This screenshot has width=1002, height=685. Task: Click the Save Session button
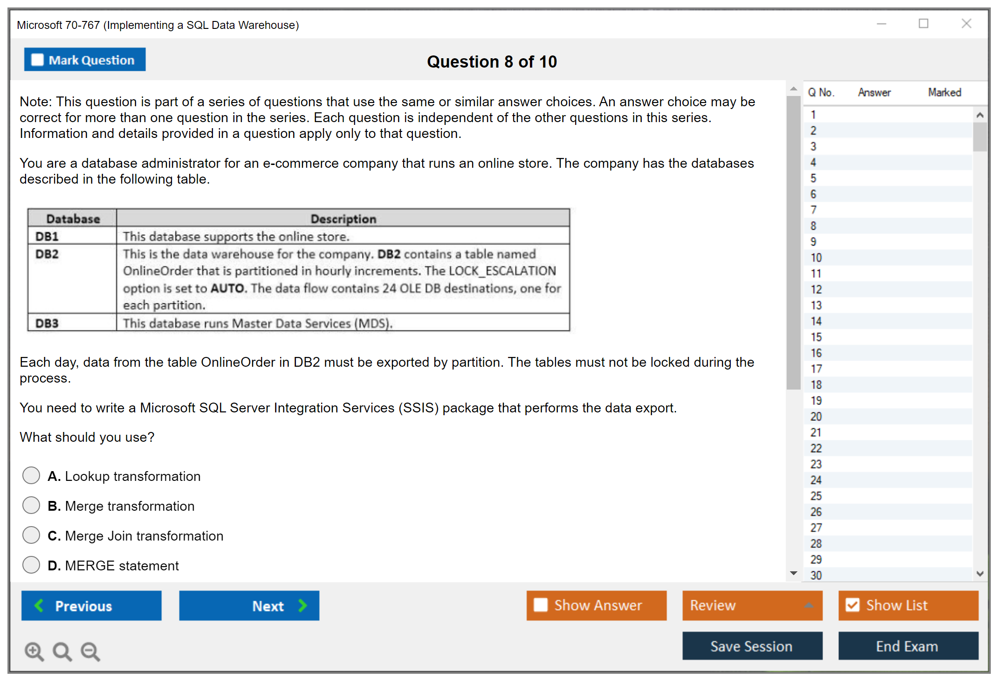(x=752, y=646)
